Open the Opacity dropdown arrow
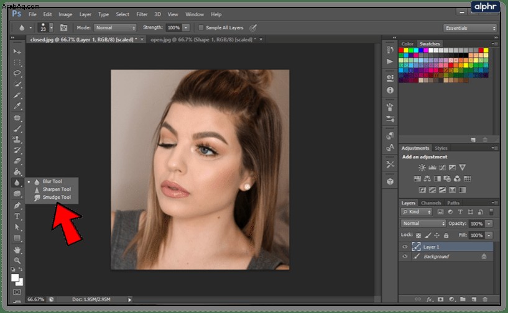The width and height of the screenshot is (508, 313). (489, 224)
